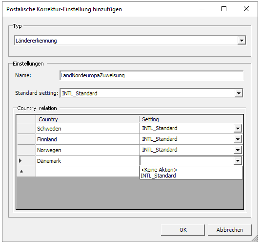Click into the Name text field

[151, 75]
